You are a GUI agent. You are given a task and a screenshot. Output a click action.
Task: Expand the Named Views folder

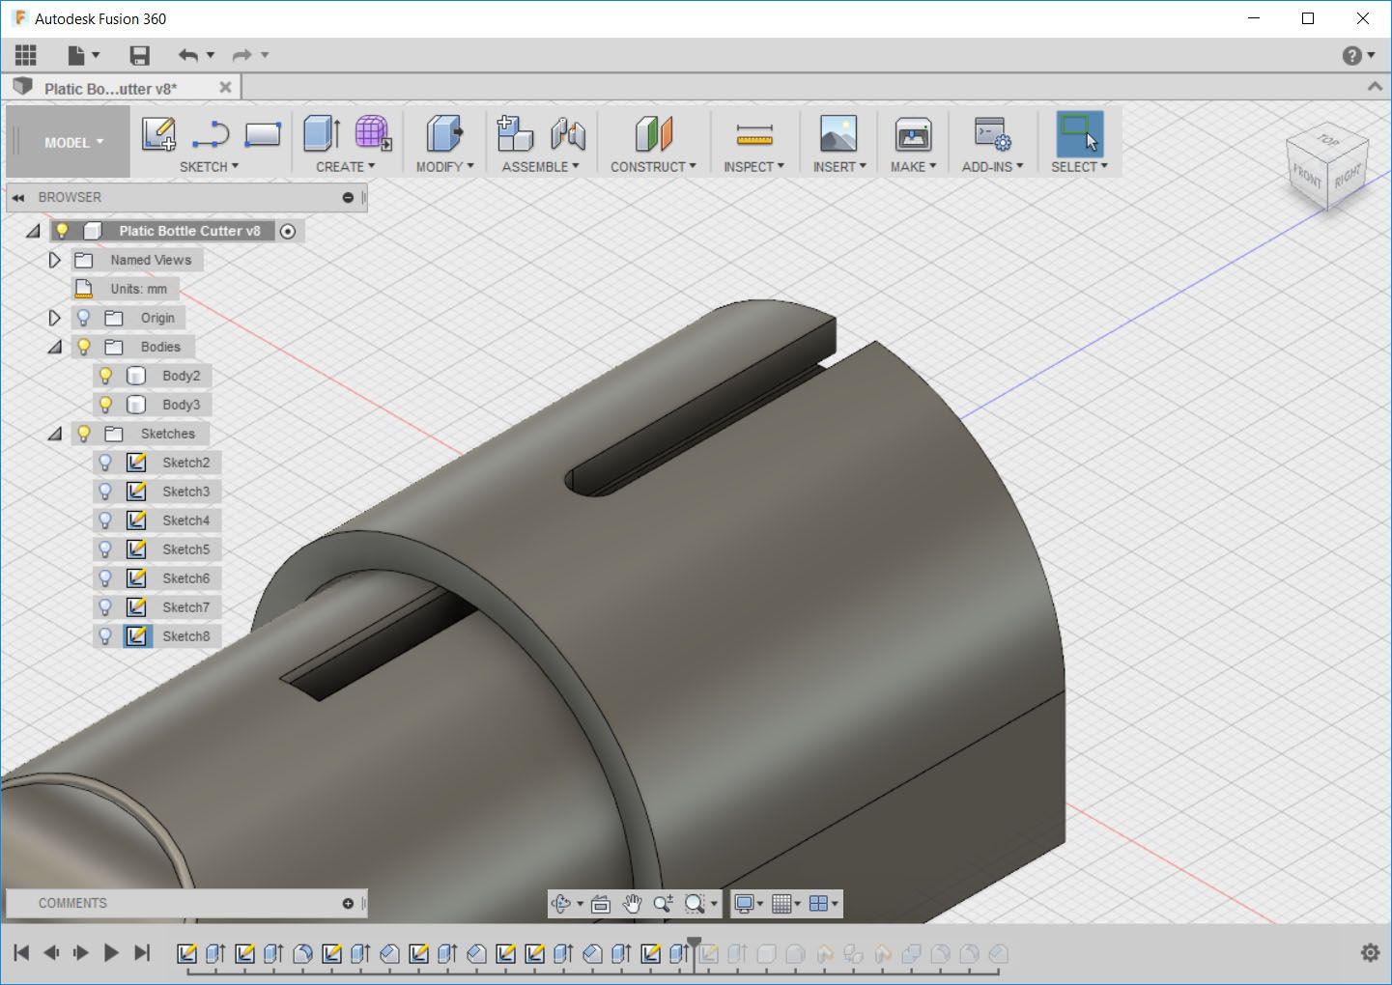(54, 260)
